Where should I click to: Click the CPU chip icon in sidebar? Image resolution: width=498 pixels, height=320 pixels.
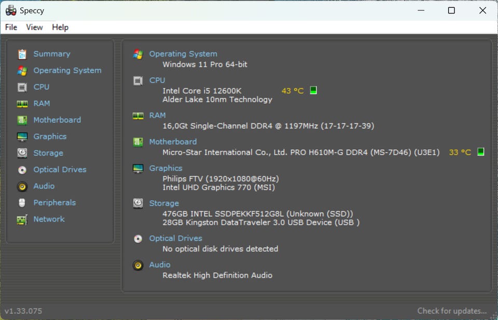[x=22, y=87]
